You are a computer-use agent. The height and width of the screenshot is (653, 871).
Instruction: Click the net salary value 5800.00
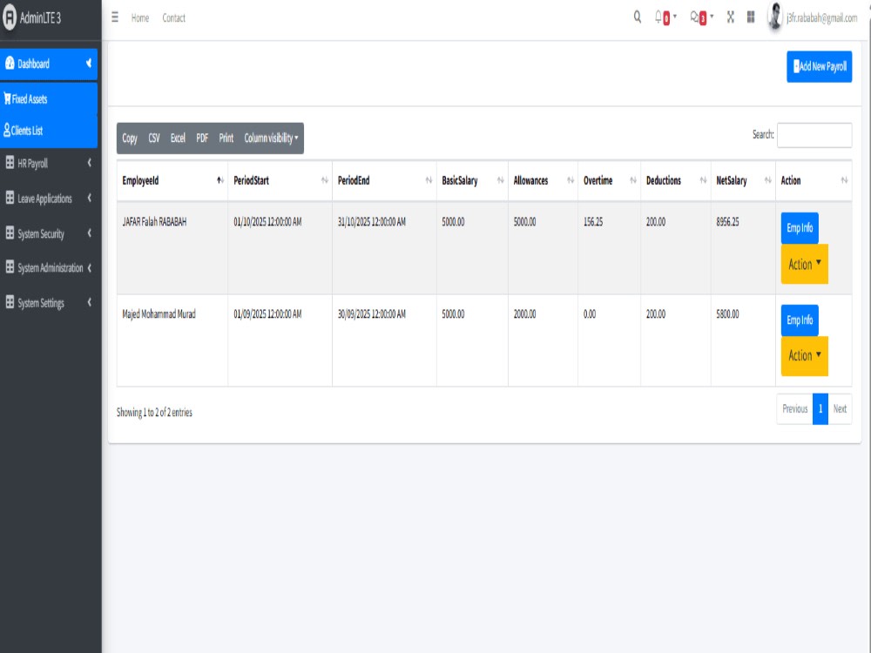click(x=727, y=313)
